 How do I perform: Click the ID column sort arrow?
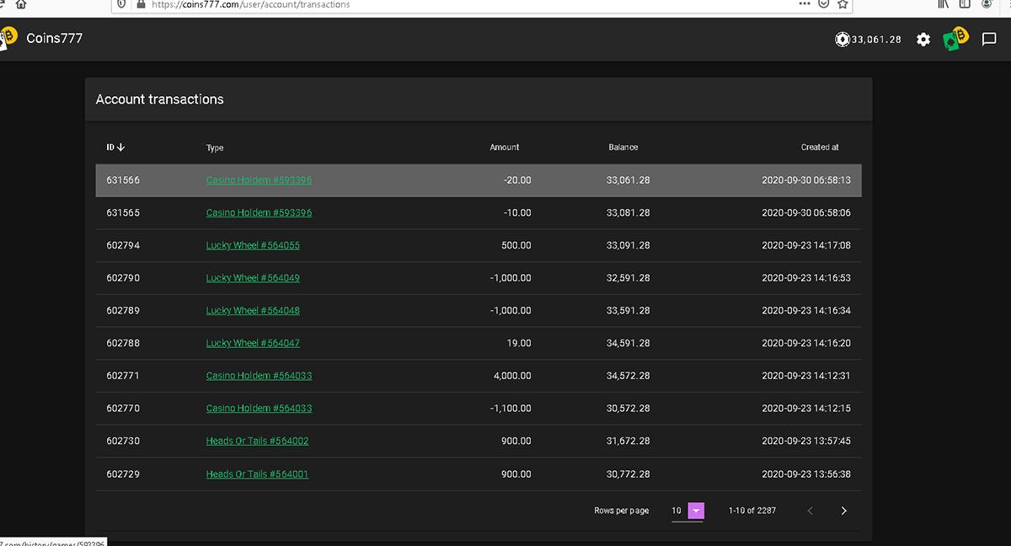coord(121,147)
